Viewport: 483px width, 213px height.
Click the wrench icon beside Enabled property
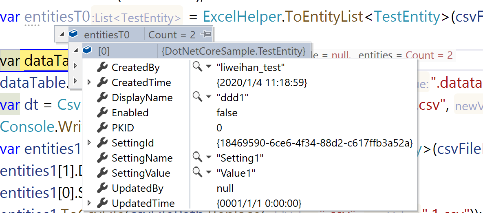[102, 113]
